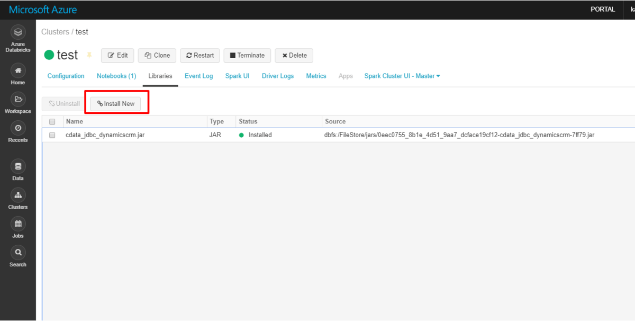This screenshot has width=635, height=321.
Task: Click the Search magnifier icon
Action: [18, 252]
